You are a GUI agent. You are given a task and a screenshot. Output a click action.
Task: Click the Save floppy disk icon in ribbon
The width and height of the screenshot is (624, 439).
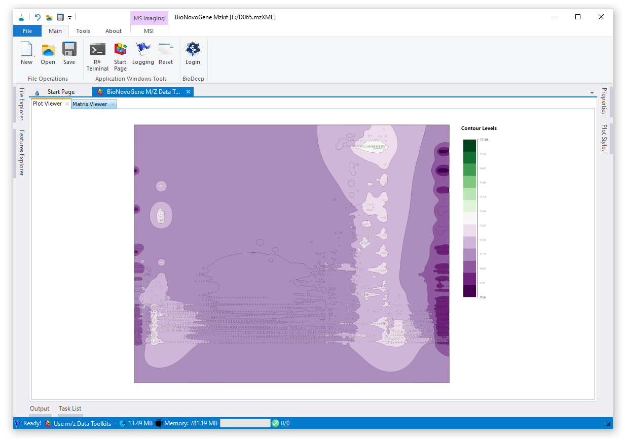pyautogui.click(x=69, y=50)
